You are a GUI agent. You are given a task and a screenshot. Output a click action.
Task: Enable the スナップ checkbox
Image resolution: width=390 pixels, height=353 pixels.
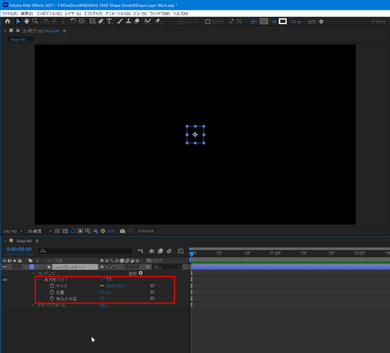pos(208,22)
